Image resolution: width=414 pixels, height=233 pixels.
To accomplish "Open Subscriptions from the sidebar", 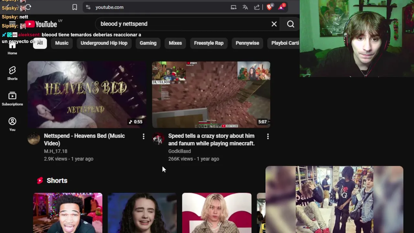I will click(x=12, y=99).
